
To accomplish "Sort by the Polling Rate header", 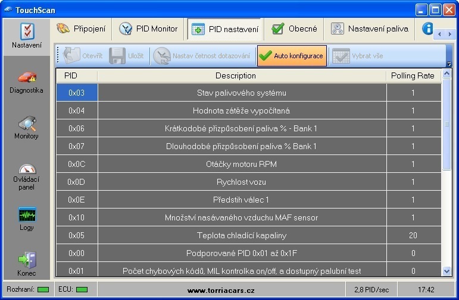I will coord(414,75).
